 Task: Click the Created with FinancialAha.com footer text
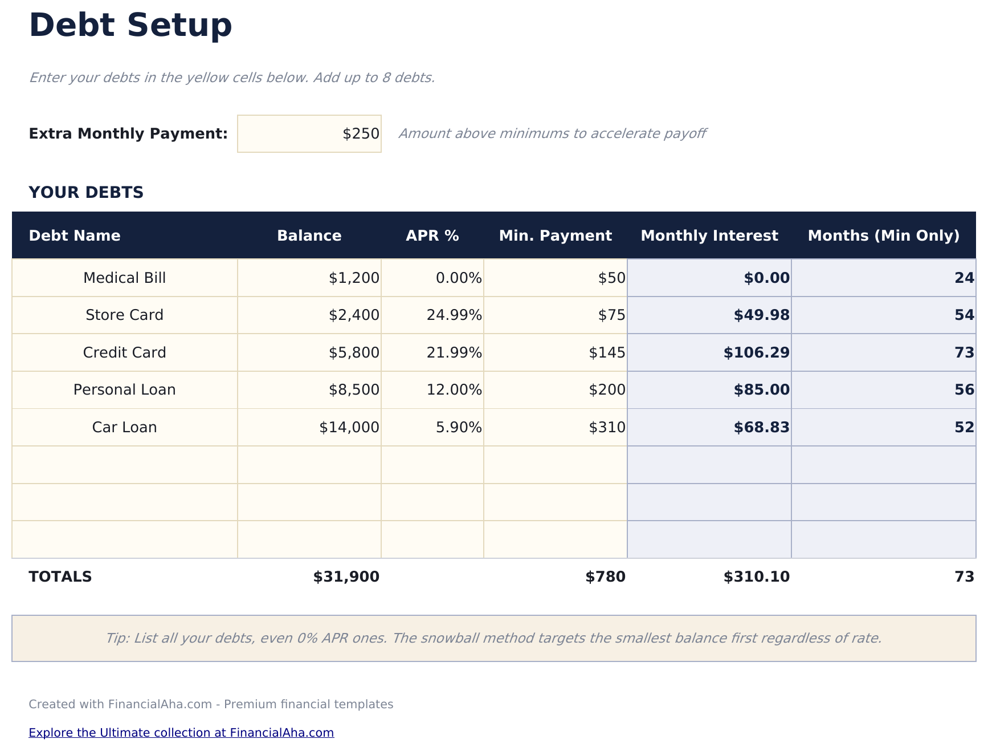coord(211,704)
